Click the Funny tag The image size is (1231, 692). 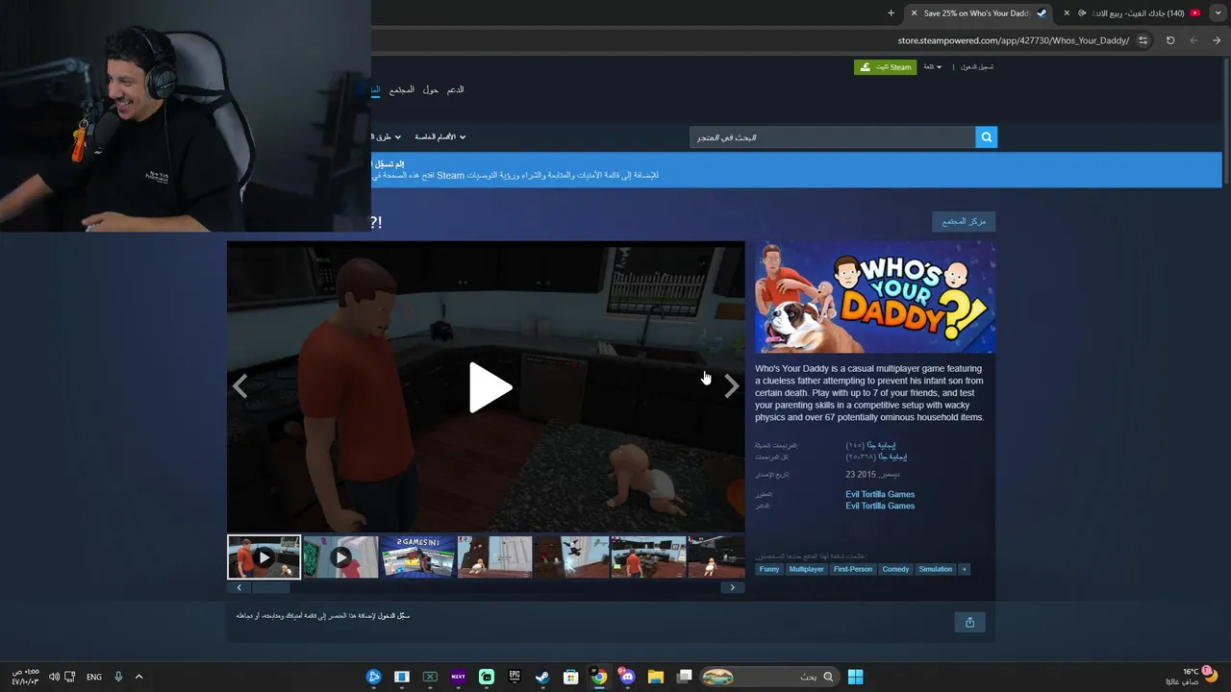(x=769, y=569)
